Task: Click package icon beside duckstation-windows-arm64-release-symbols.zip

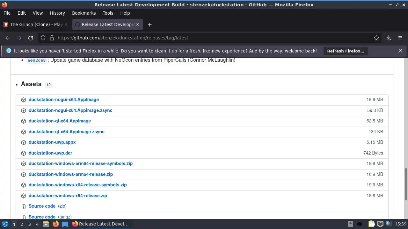Action: coord(24,164)
